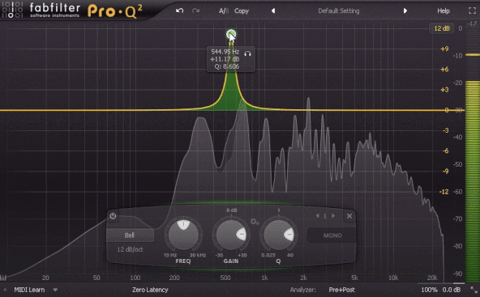Click the MONO placement button

point(332,235)
